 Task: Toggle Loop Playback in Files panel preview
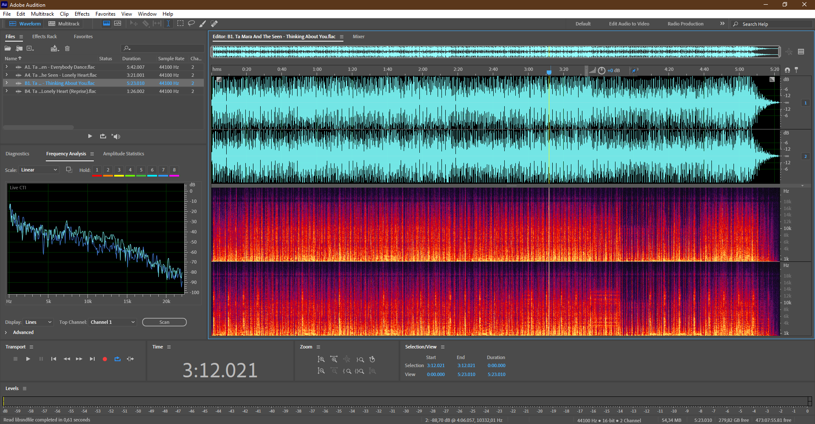tap(103, 136)
